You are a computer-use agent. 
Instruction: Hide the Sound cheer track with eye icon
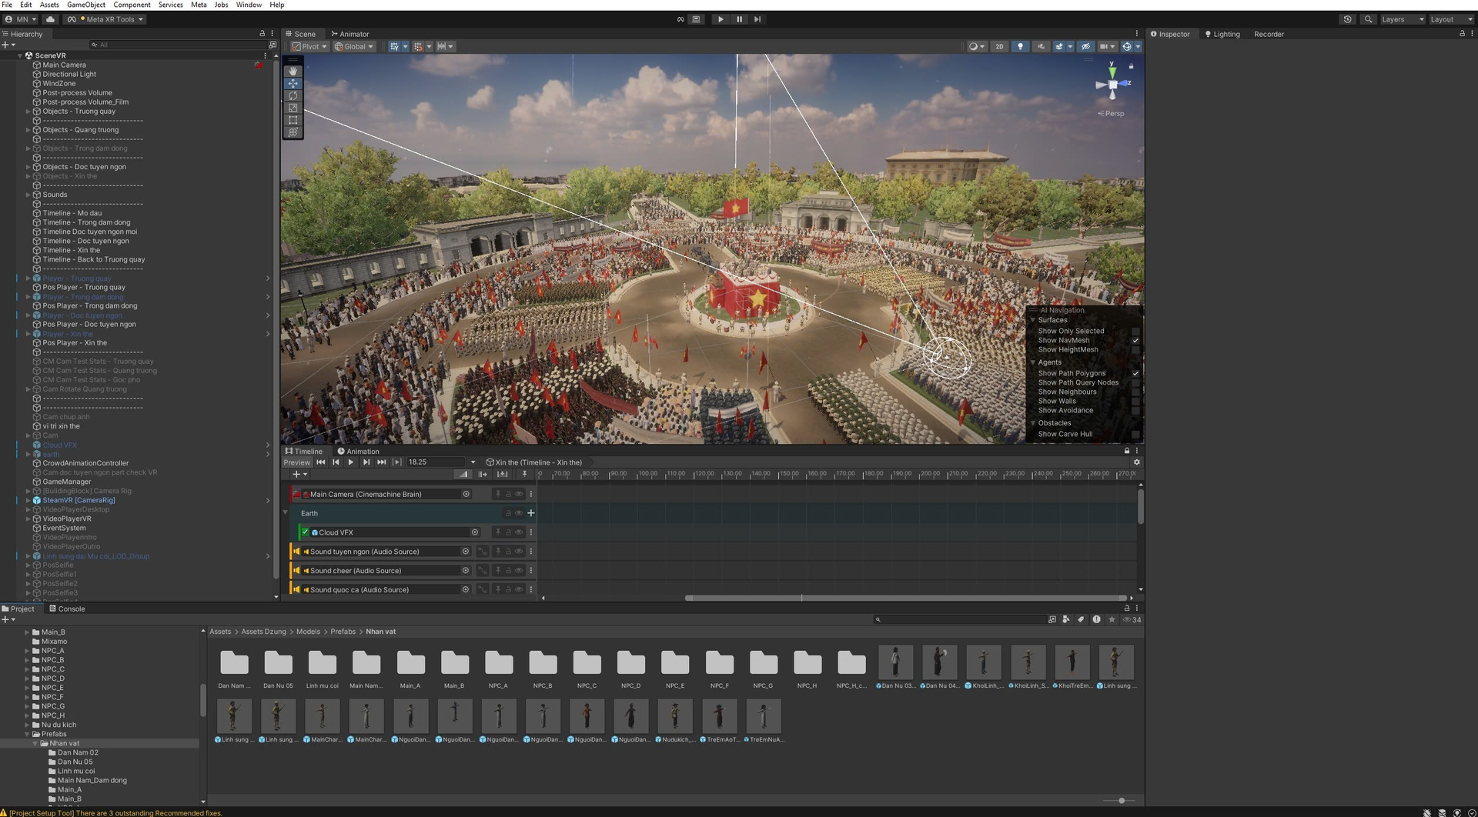tap(519, 571)
